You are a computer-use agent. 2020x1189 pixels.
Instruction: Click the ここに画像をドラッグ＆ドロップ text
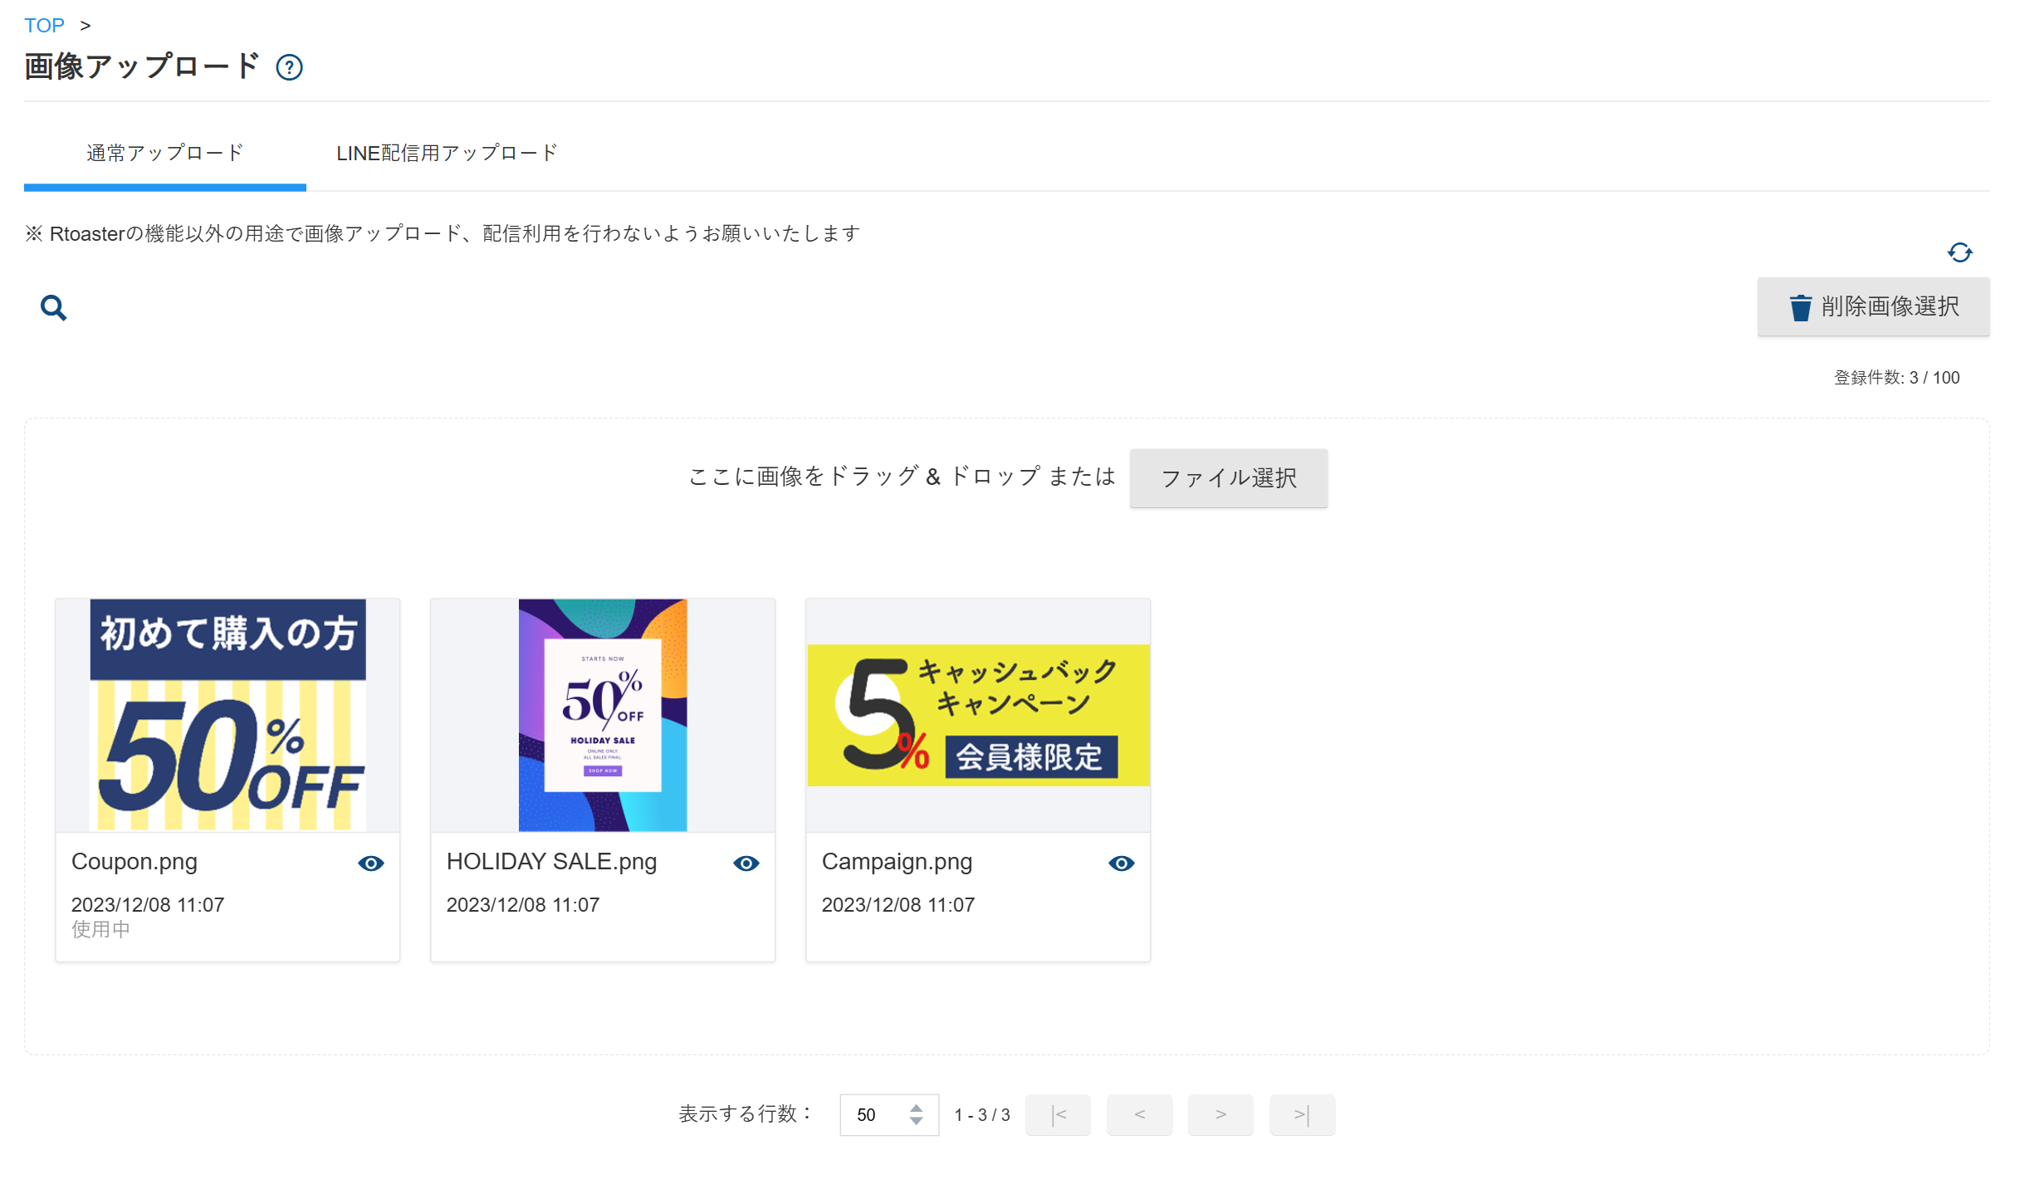[902, 477]
